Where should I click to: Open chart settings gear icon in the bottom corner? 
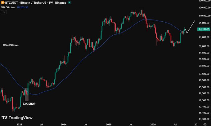click(205, 124)
